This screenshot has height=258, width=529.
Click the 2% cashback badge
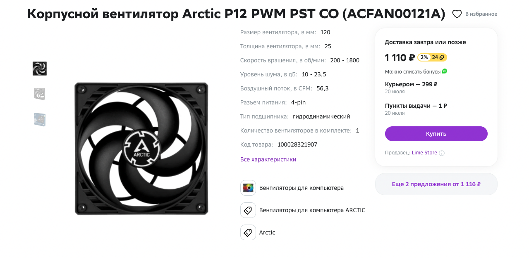(424, 57)
